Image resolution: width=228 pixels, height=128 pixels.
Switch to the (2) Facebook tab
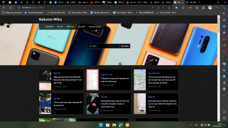pyautogui.click(x=59, y=2)
